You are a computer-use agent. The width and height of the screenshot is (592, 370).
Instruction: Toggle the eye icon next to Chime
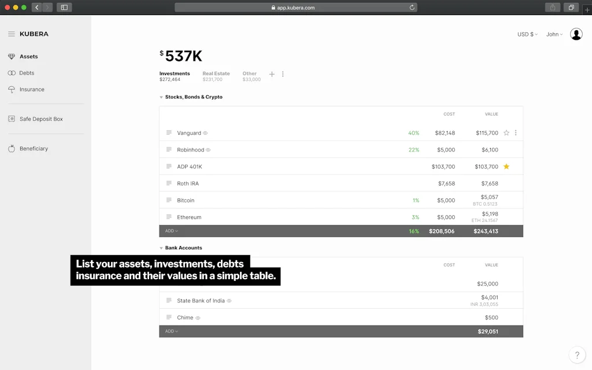pos(198,318)
